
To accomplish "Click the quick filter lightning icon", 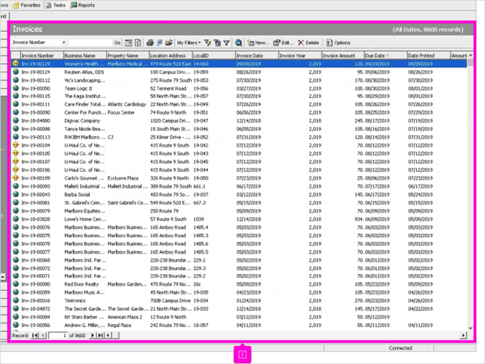I will click(208, 43).
